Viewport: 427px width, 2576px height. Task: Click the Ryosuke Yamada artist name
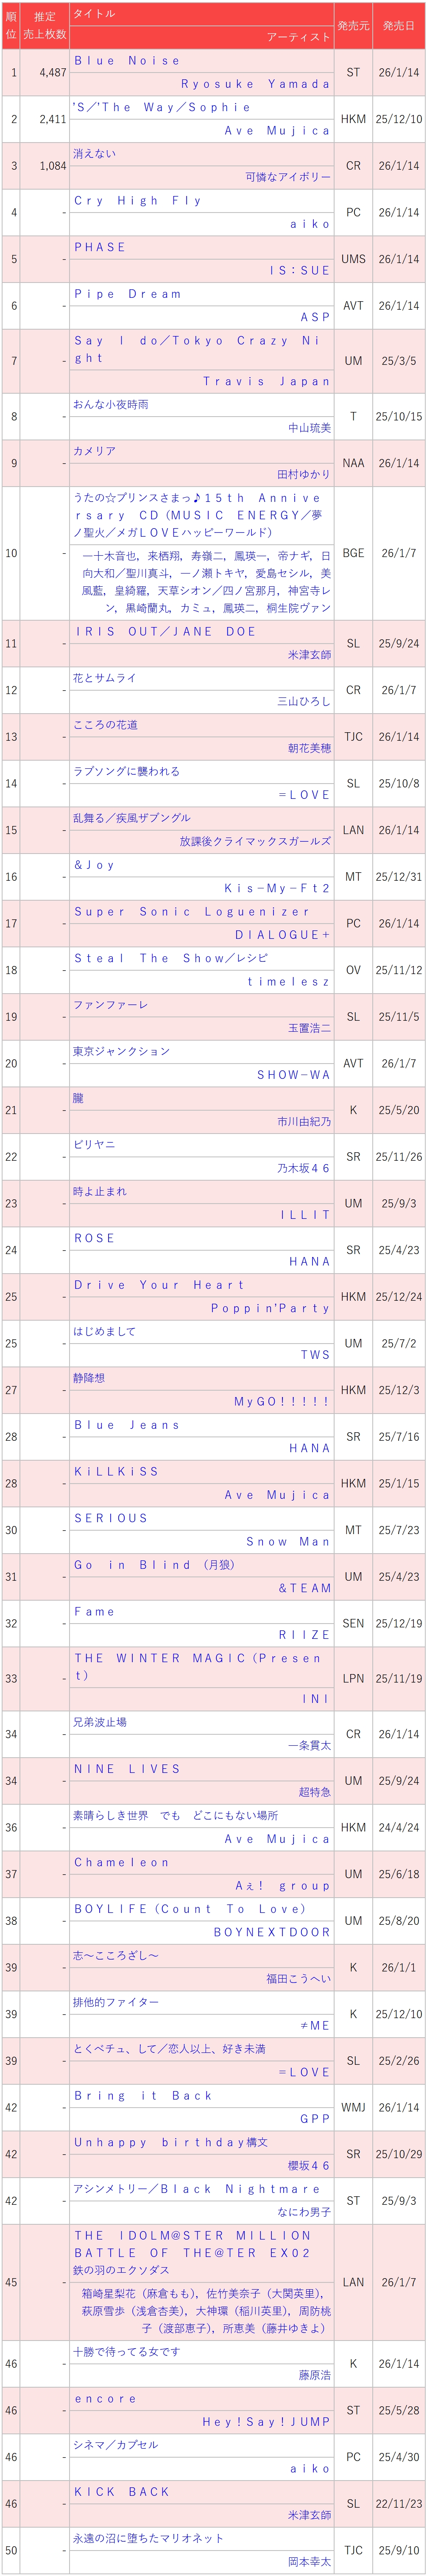255,84
